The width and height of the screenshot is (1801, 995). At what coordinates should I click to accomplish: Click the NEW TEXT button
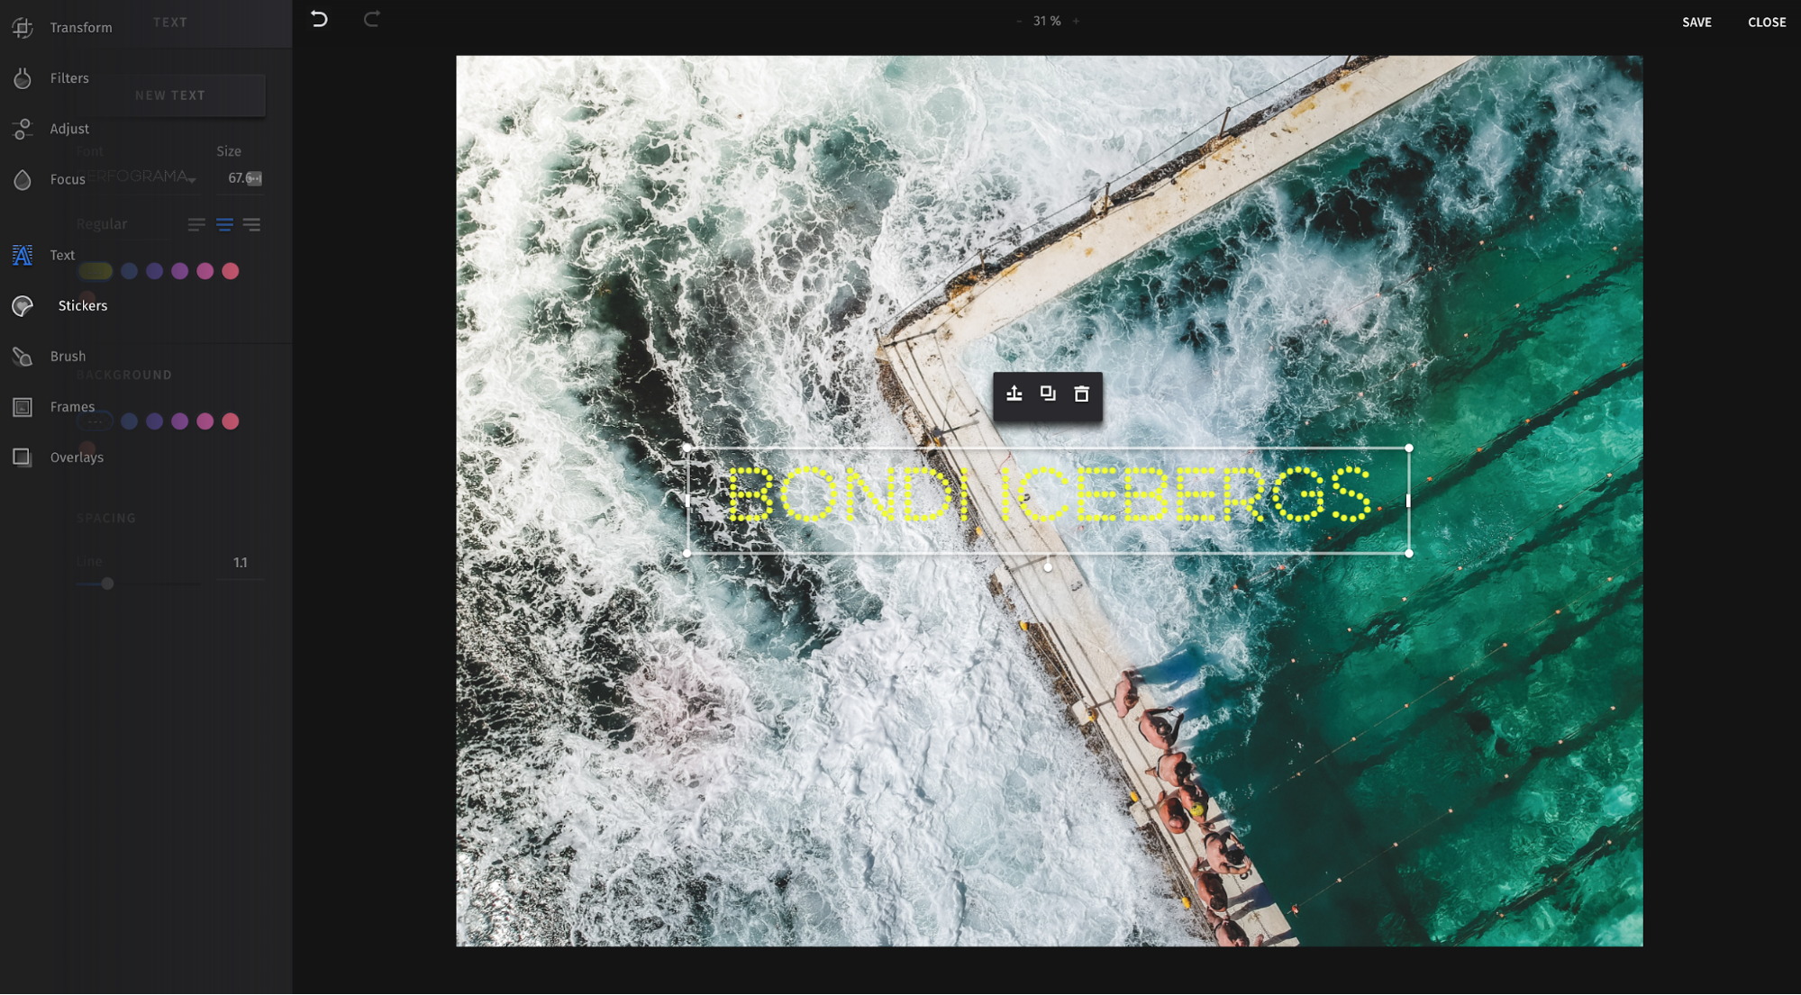point(170,95)
